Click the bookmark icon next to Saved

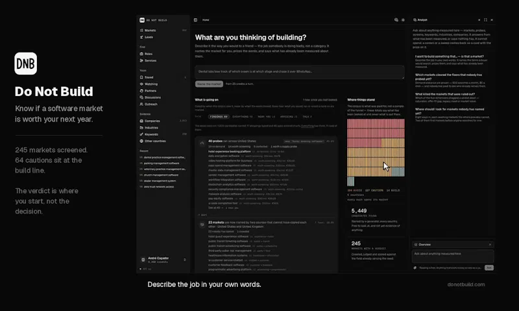tap(141, 77)
